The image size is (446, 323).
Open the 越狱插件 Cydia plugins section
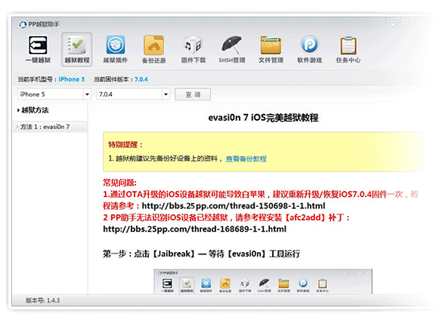tap(115, 49)
